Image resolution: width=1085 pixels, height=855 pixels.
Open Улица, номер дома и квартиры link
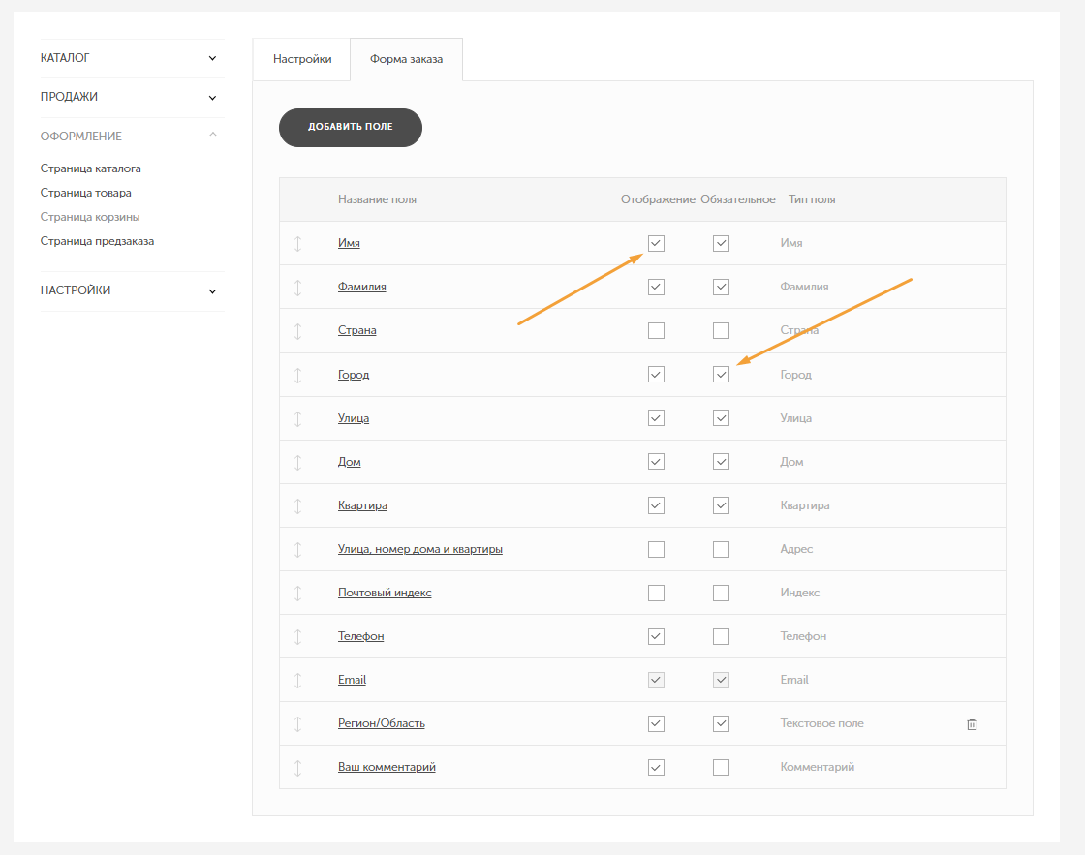coord(420,549)
